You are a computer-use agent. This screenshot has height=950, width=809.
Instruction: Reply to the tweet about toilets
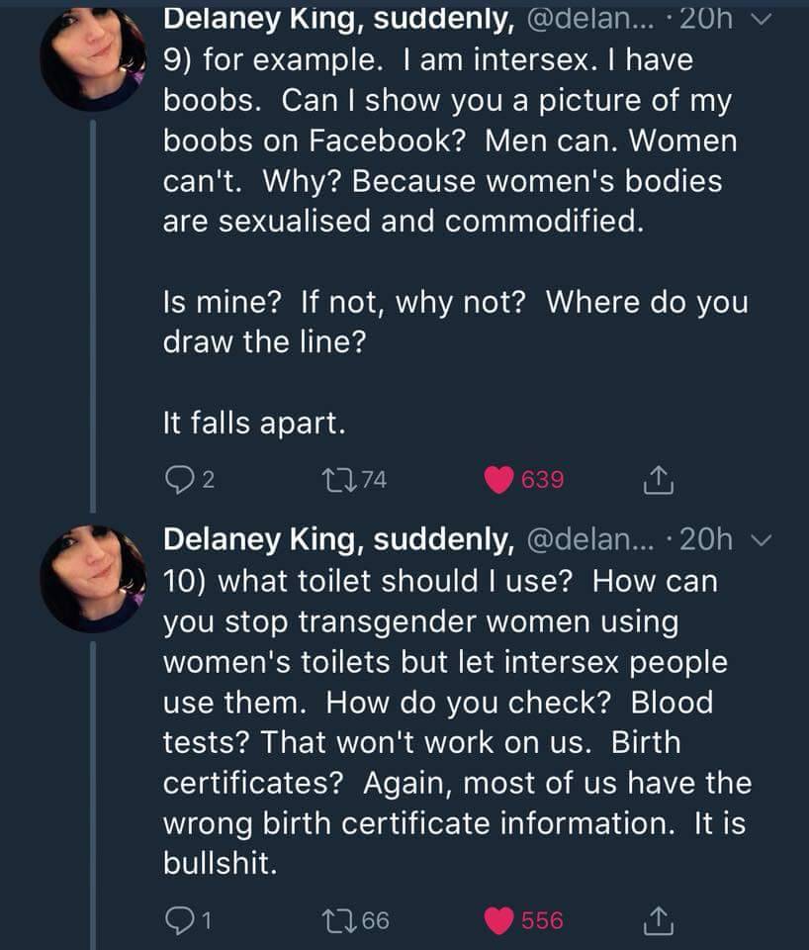175,920
